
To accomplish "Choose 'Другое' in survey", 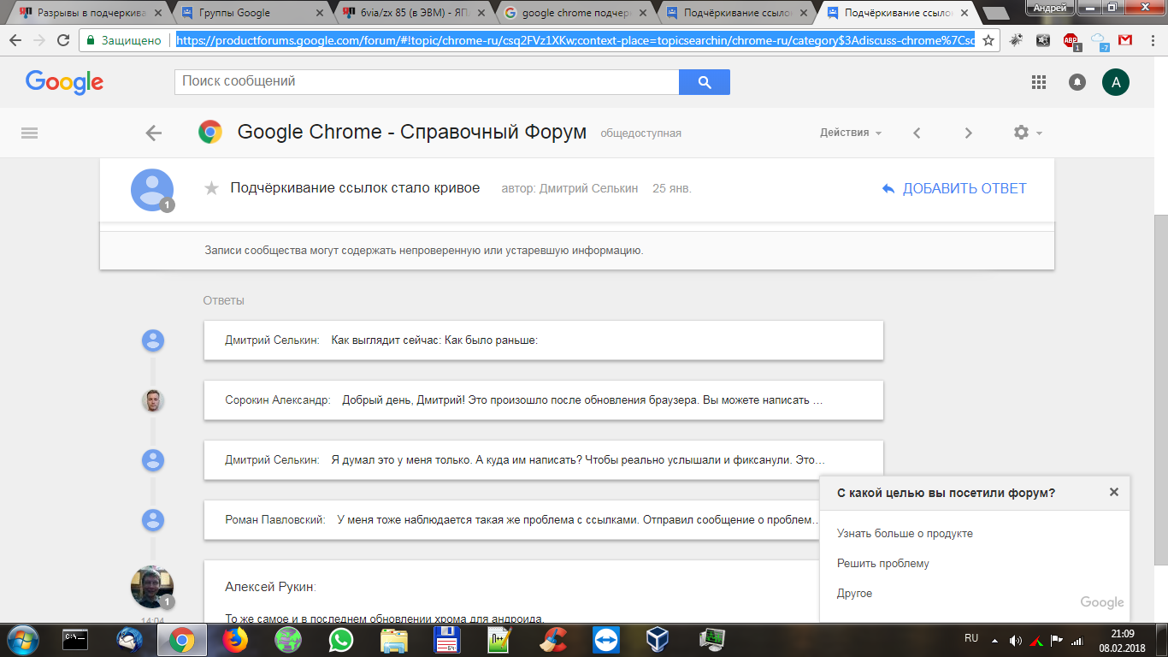I will click(855, 594).
